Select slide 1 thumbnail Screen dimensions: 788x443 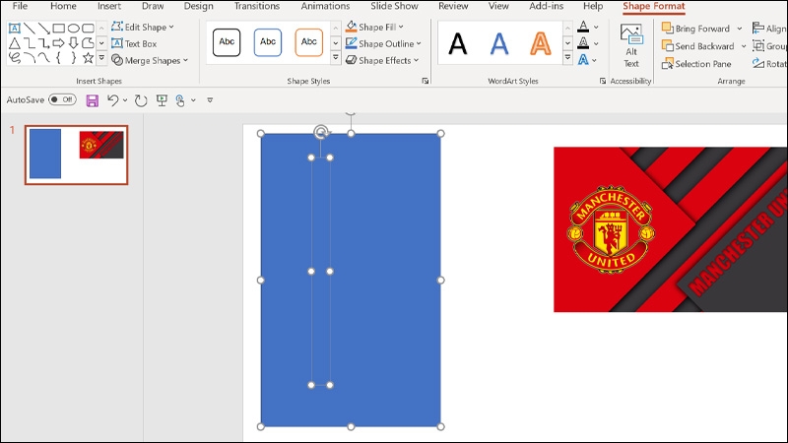[77, 155]
